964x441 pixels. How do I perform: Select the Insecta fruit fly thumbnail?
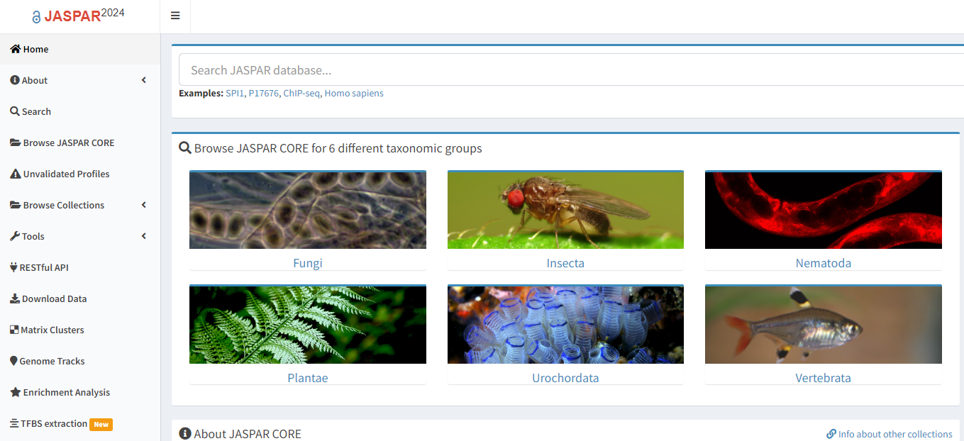click(565, 210)
